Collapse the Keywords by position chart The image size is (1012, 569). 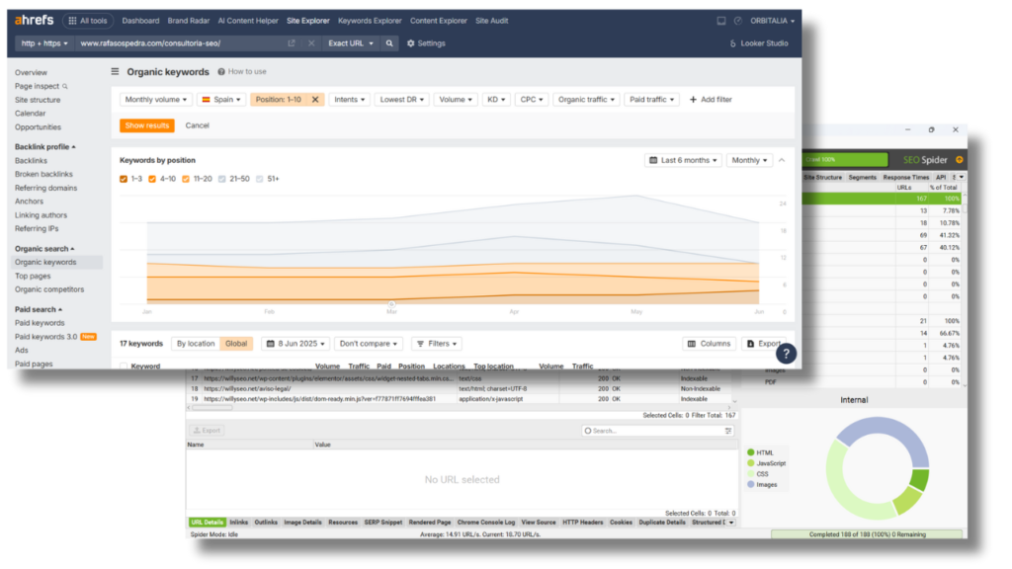coord(782,160)
